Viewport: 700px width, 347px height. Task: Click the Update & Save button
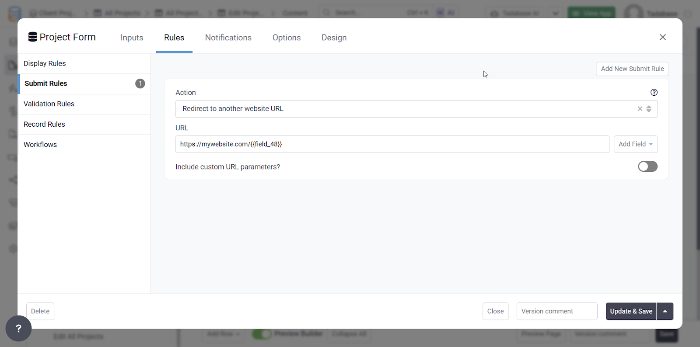(631, 311)
